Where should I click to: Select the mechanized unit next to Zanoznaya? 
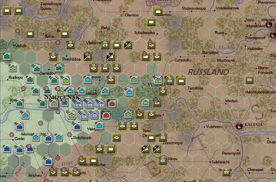point(163,138)
